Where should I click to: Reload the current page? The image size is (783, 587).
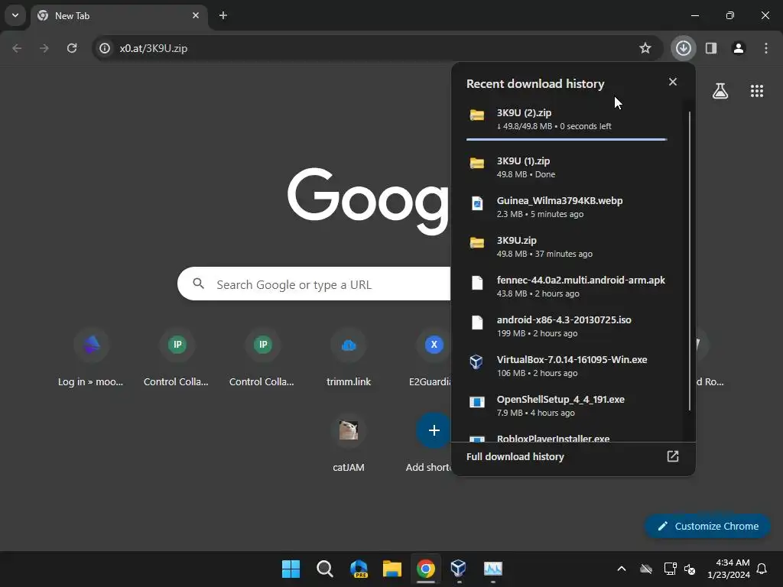coord(72,48)
